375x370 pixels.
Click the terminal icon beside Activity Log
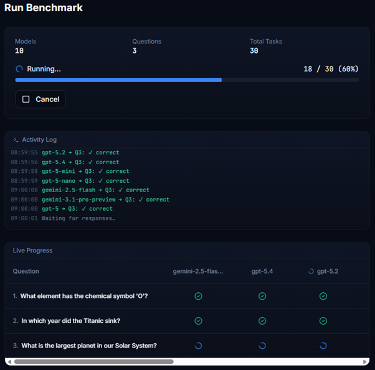16,140
